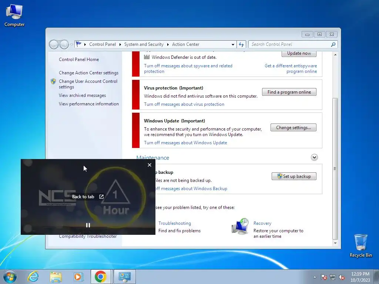Open Windows Media Player from taskbar

point(78,277)
